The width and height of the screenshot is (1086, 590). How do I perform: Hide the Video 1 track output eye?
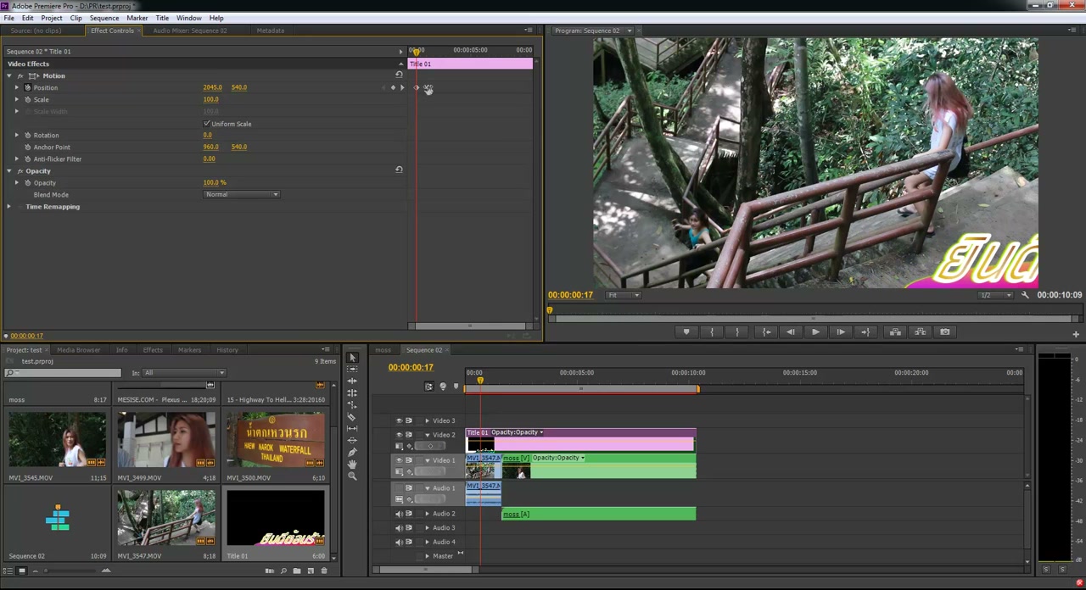pyautogui.click(x=400, y=460)
